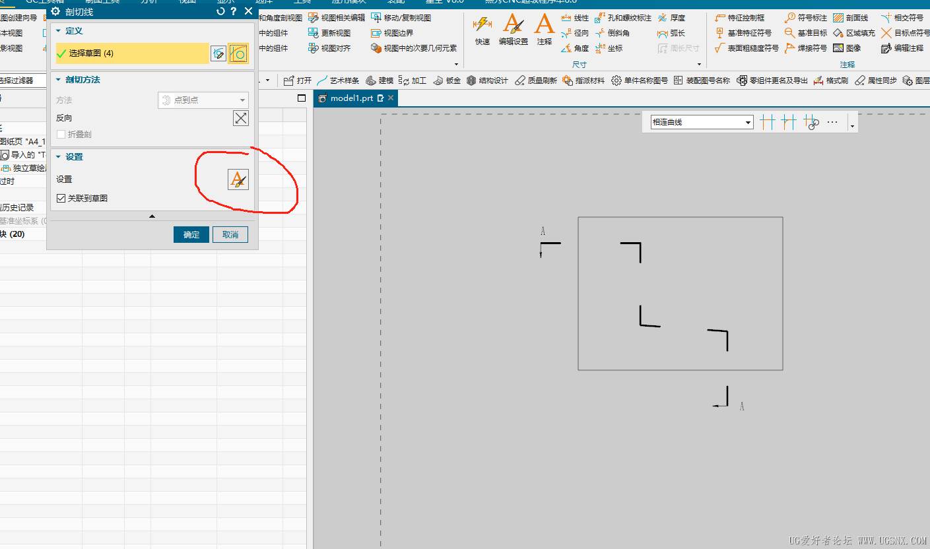
Task: Click 更新视图 update views
Action: click(x=329, y=33)
